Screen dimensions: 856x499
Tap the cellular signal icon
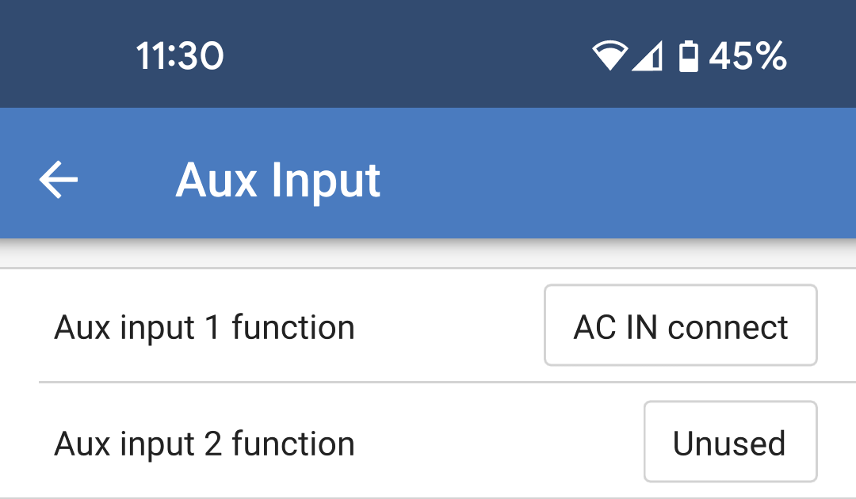coord(647,56)
